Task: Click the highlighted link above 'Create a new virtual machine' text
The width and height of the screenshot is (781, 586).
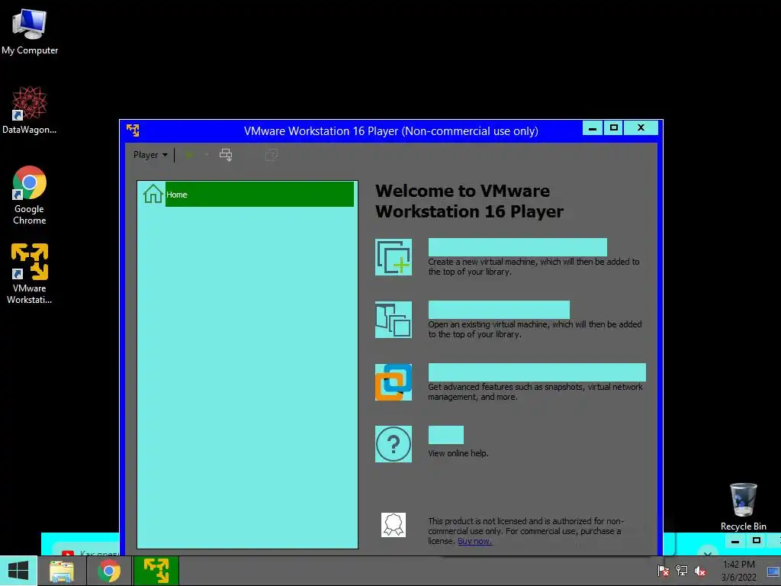Action: coord(518,247)
